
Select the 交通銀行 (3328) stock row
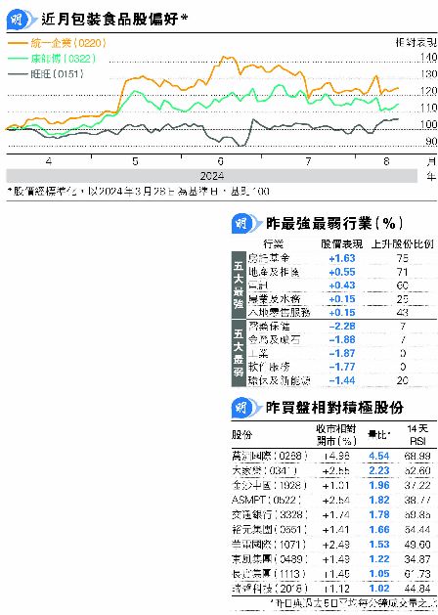click(x=333, y=514)
